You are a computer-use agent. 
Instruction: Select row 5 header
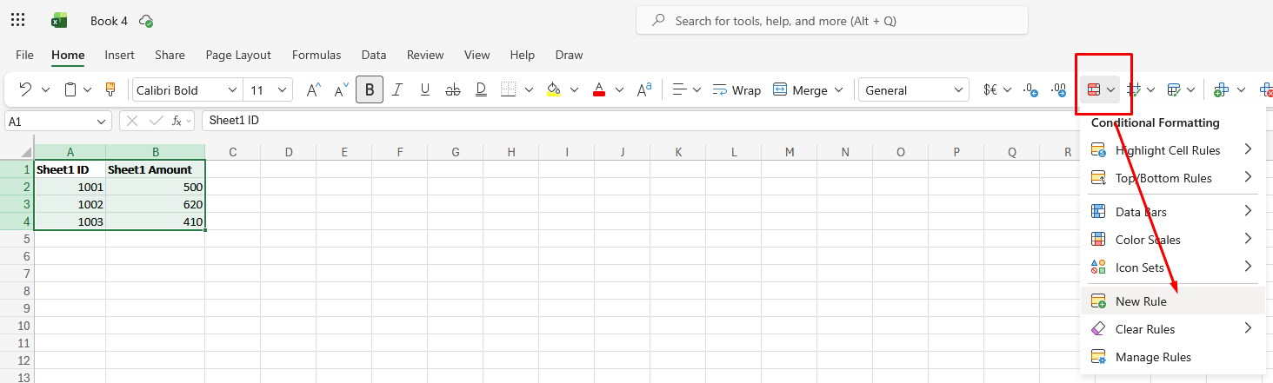17,239
